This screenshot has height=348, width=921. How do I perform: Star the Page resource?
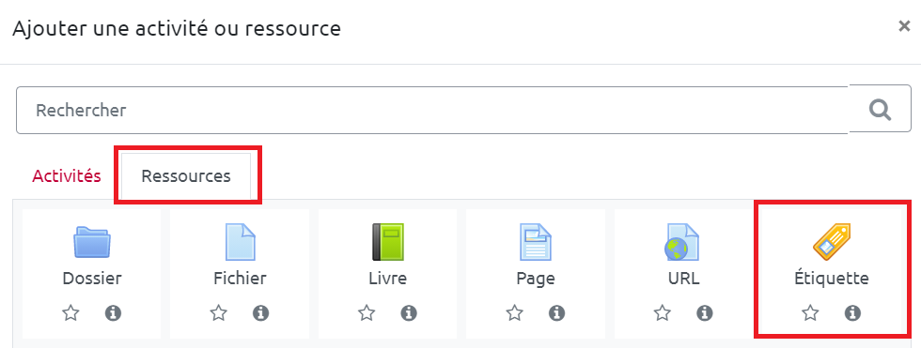515,313
